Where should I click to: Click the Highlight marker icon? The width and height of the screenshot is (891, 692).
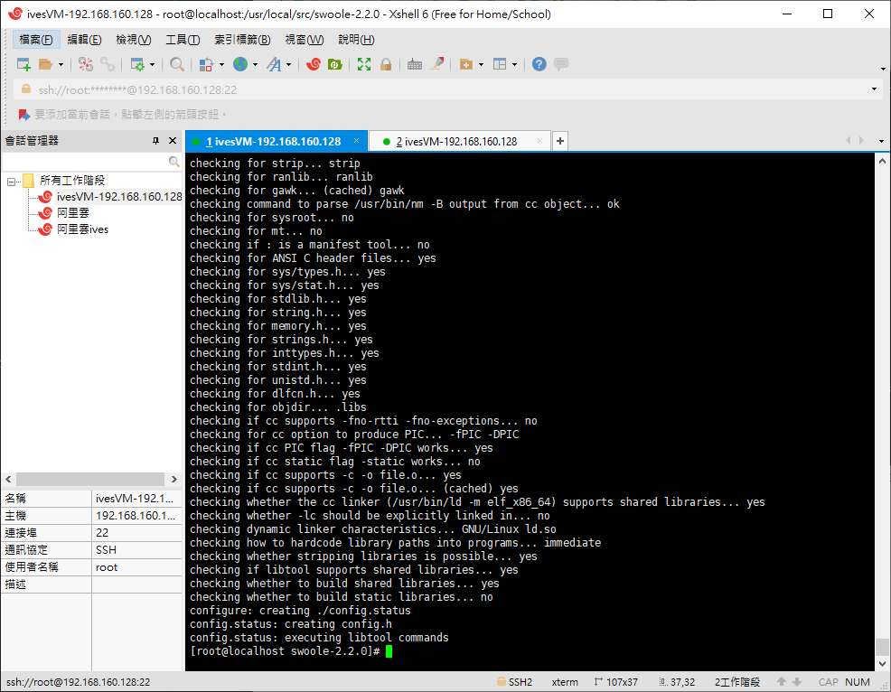(x=436, y=64)
